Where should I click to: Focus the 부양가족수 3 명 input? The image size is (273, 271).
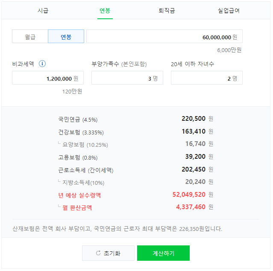pyautogui.click(x=127, y=78)
